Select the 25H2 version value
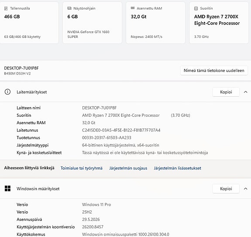Viewport: 251px width, 237px height. click(87, 212)
